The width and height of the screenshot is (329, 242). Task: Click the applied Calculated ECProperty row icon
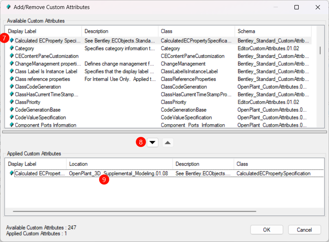(12, 173)
